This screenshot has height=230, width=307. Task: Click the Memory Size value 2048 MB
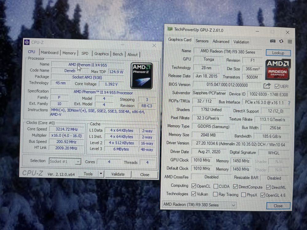pos(208,135)
